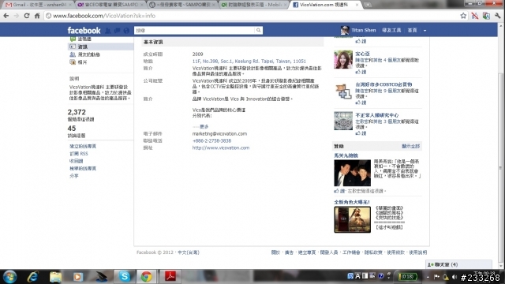Viewport: 505px width, 284px height.
Task: Reload the page in Chrome
Action: 27,16
